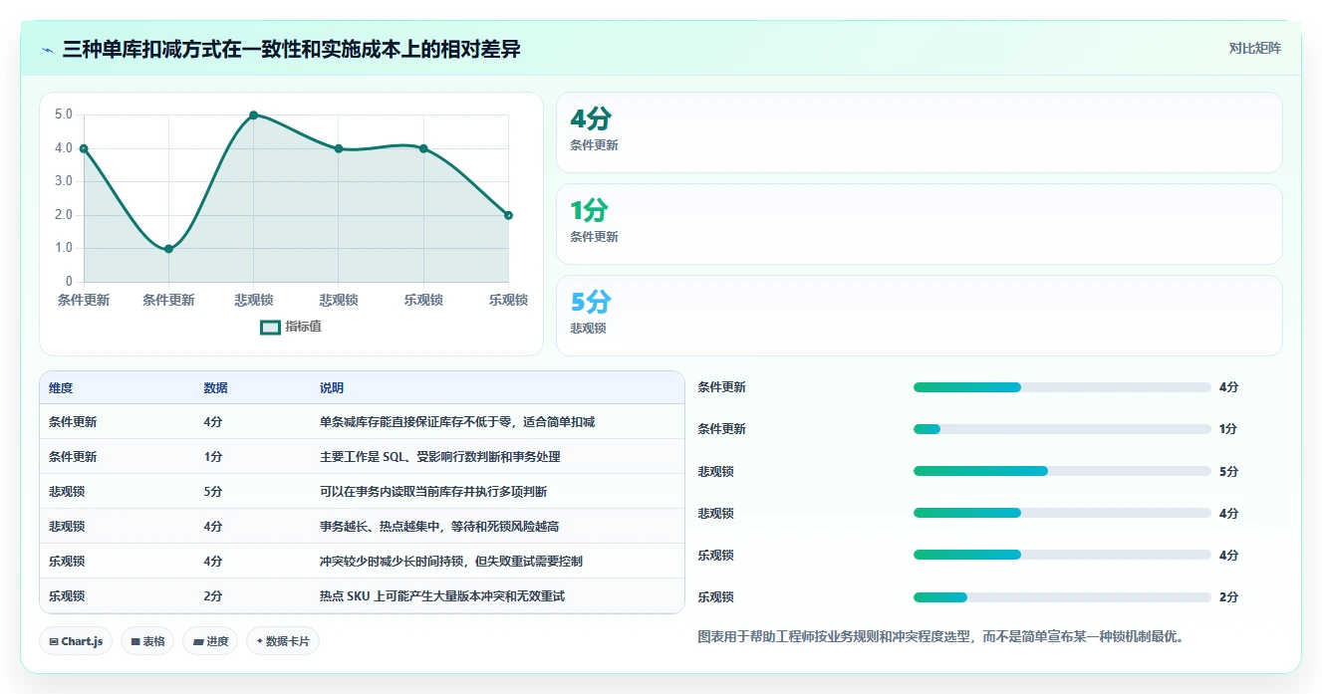
Task: Click table cell '热点 SKU 上可能产生大量版本冲突和无效重试'
Action: (442, 596)
